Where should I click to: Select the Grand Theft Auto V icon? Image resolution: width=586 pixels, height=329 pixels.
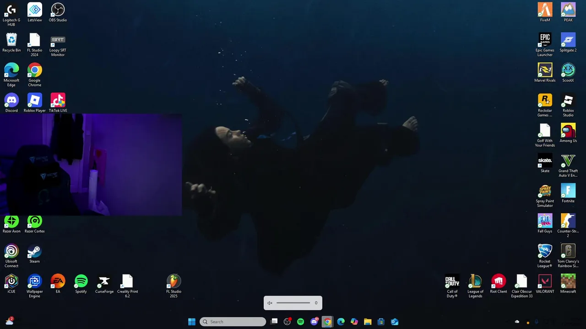coord(568,165)
